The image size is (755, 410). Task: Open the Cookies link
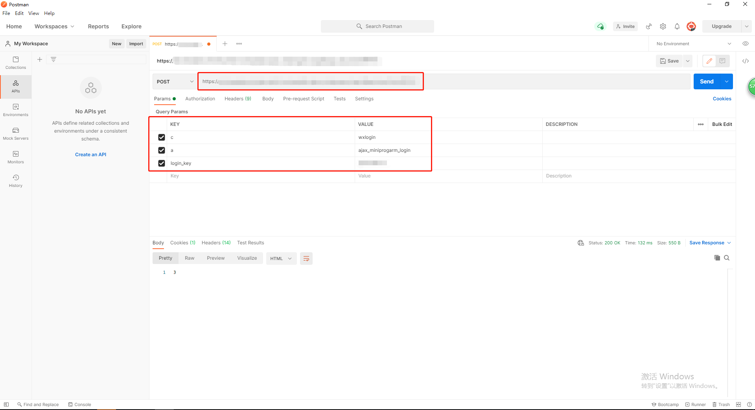point(722,99)
